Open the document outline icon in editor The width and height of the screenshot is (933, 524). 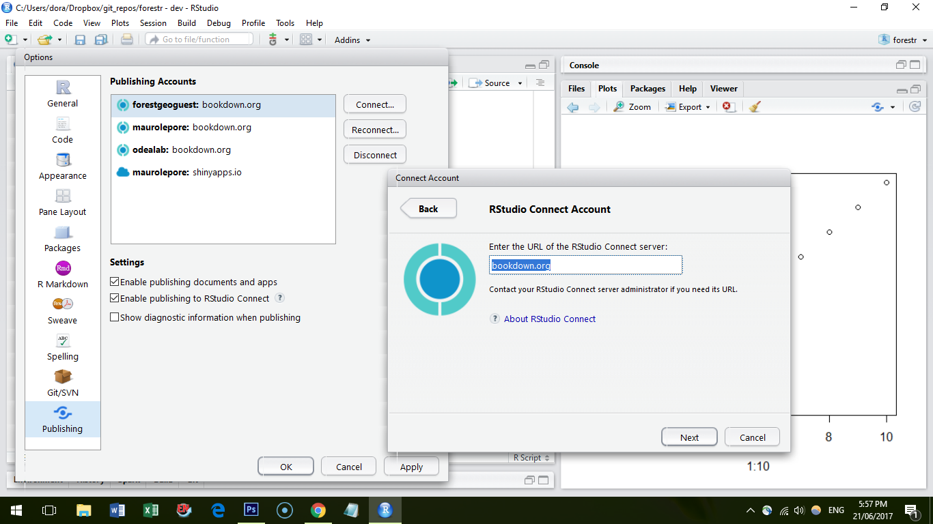tap(540, 83)
